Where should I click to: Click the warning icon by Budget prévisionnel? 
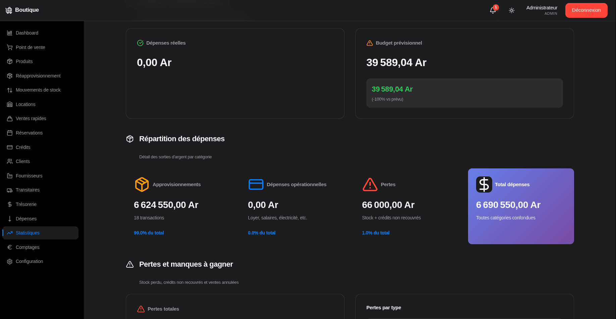[x=370, y=43]
